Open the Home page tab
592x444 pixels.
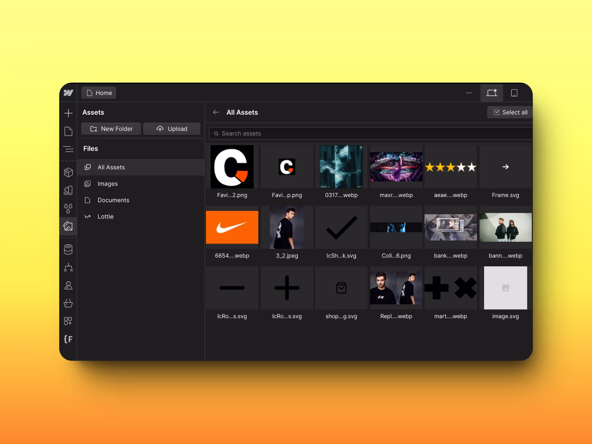click(99, 93)
